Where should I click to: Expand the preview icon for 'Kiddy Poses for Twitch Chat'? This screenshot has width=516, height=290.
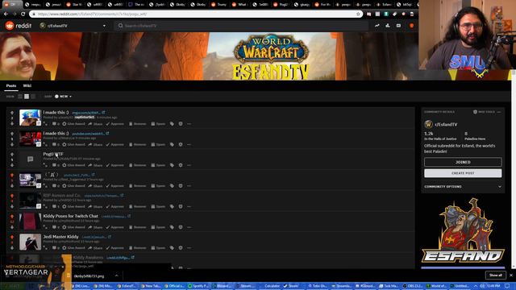[45, 227]
